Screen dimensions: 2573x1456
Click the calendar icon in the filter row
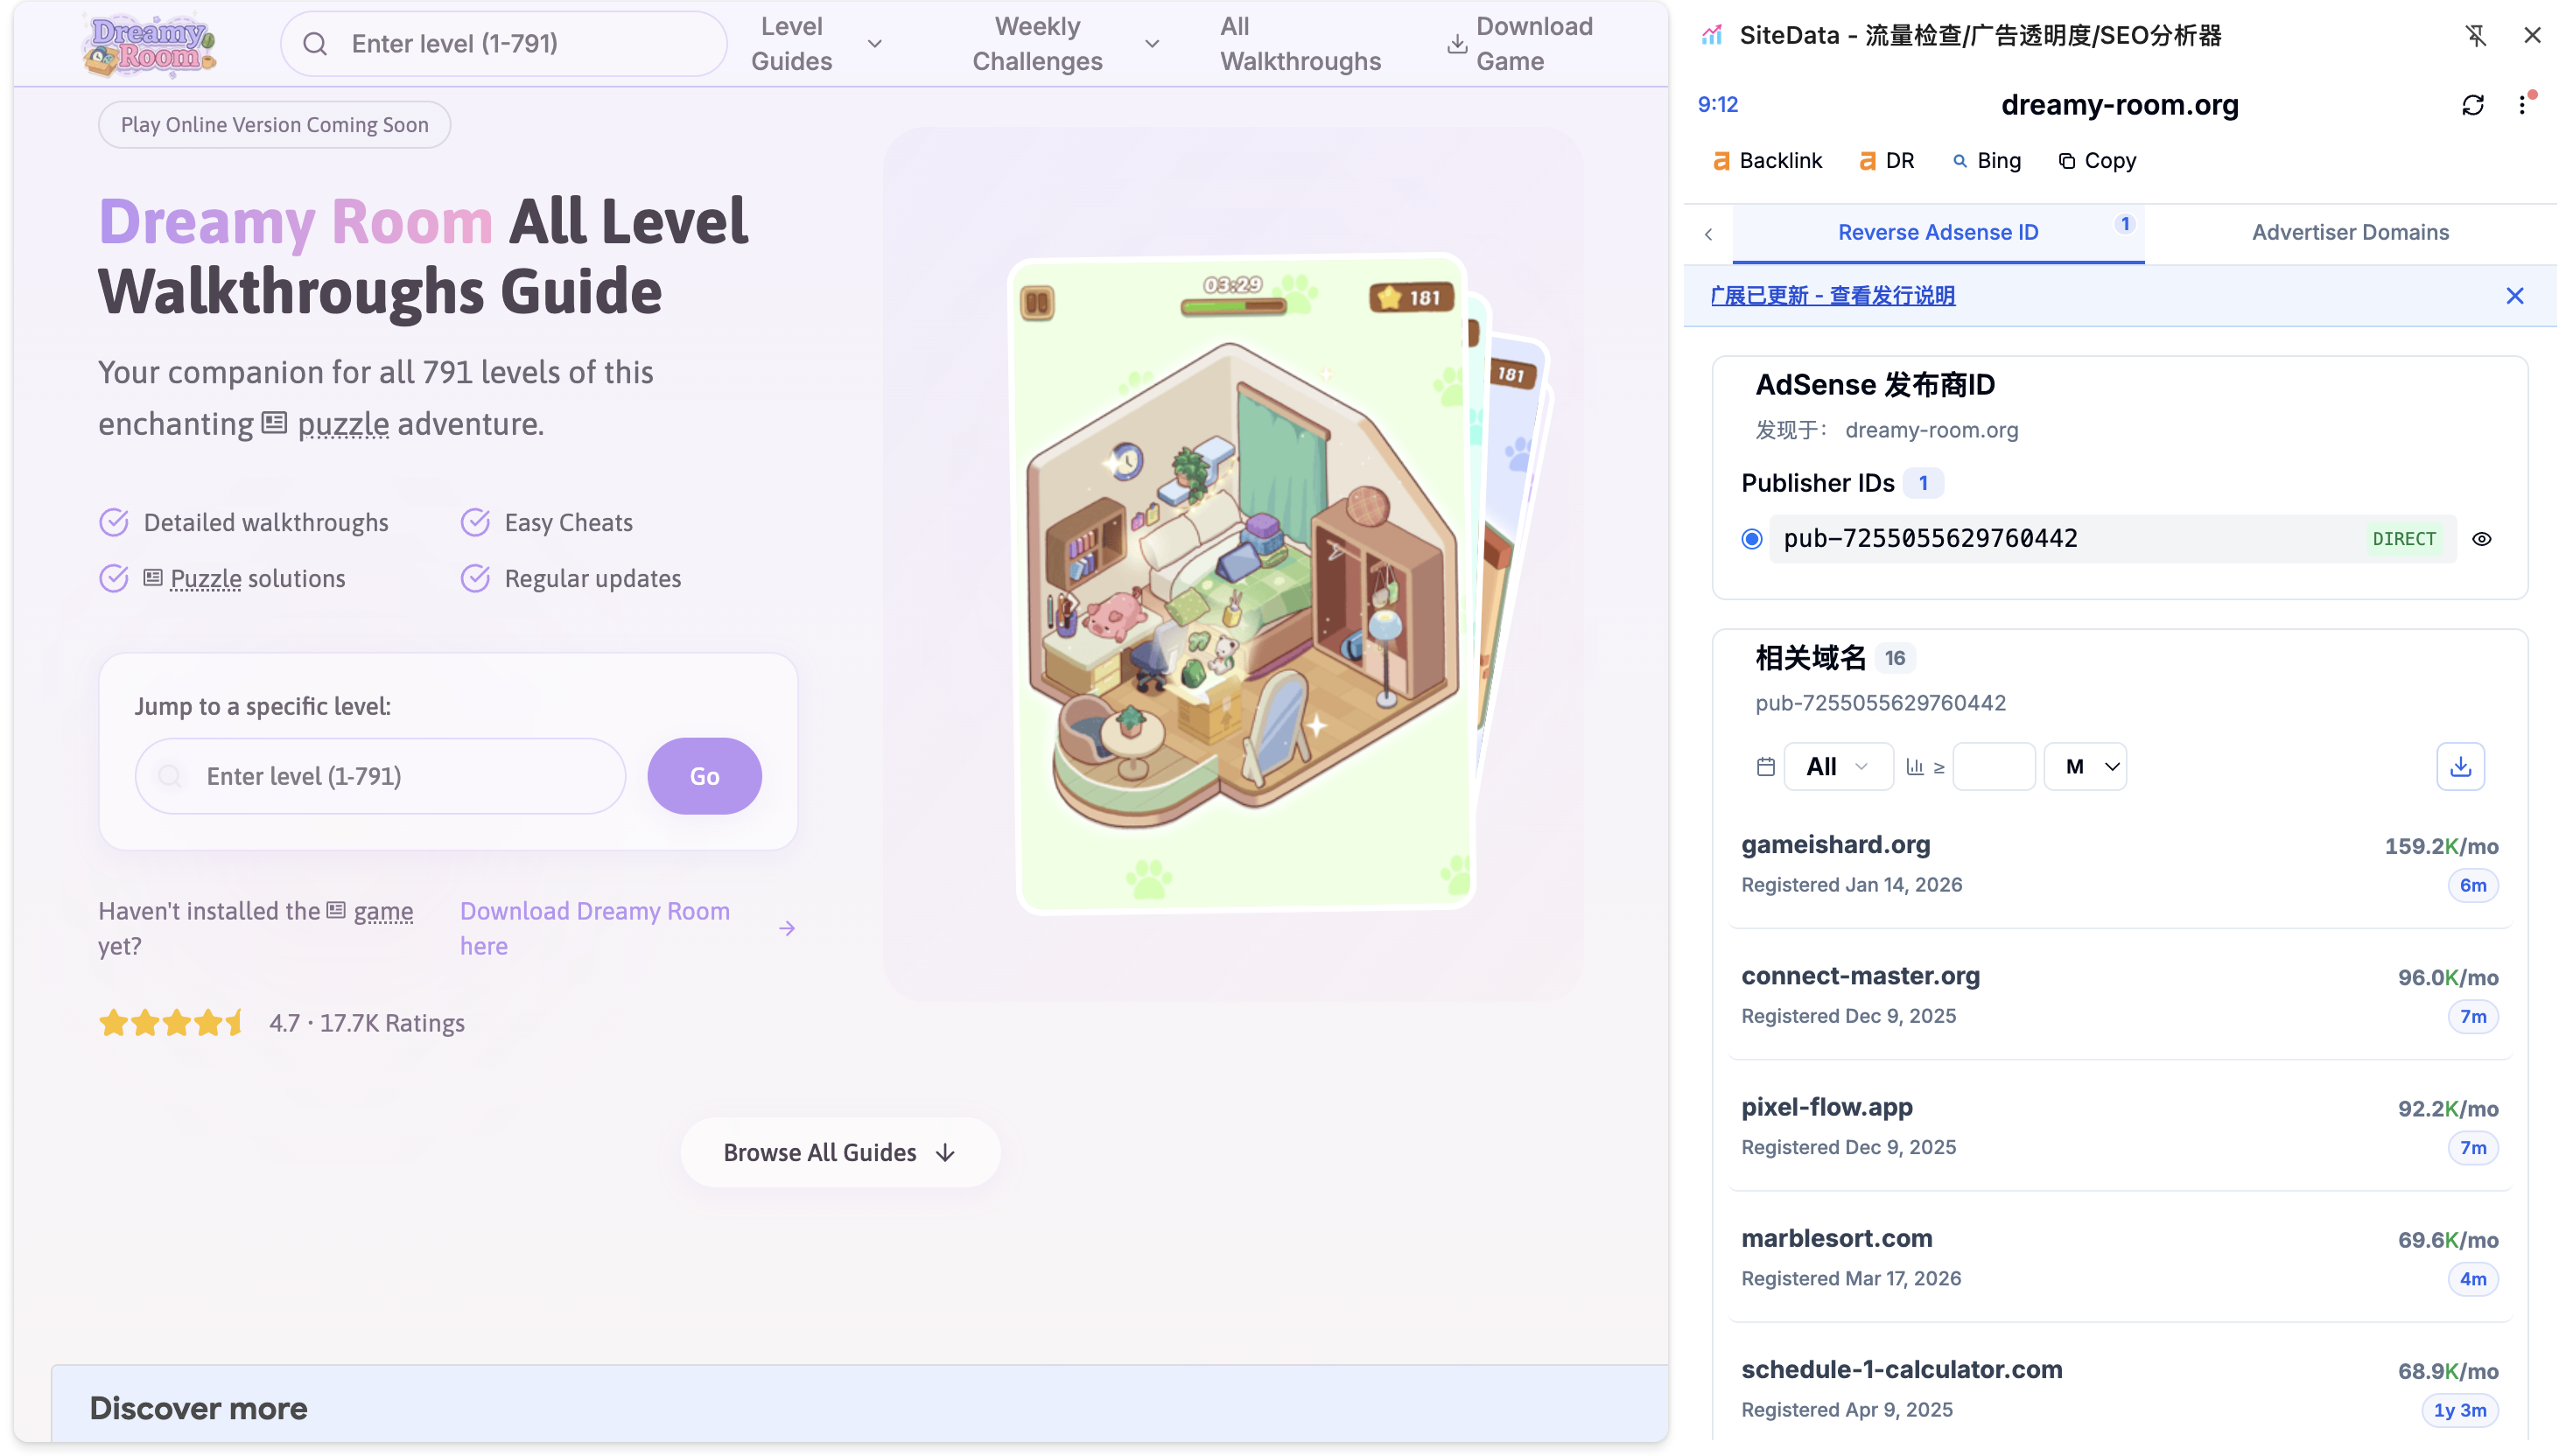click(1765, 767)
